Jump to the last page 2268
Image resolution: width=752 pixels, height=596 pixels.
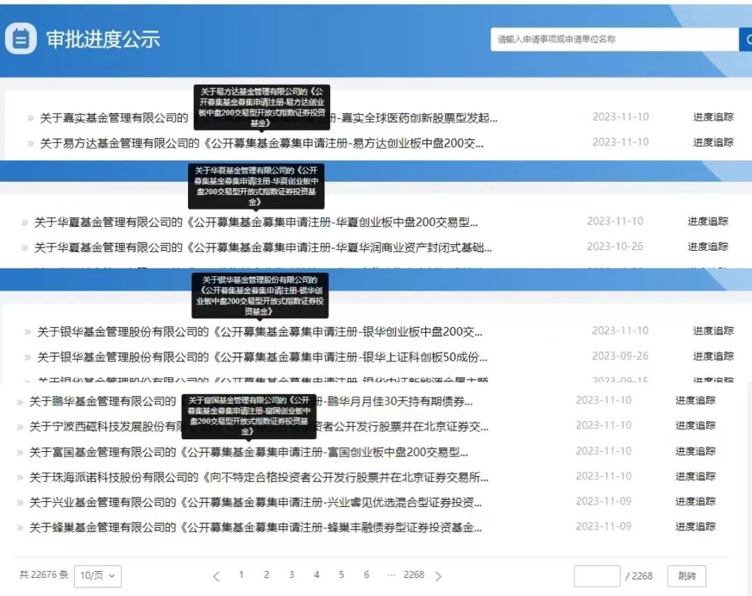[414, 576]
